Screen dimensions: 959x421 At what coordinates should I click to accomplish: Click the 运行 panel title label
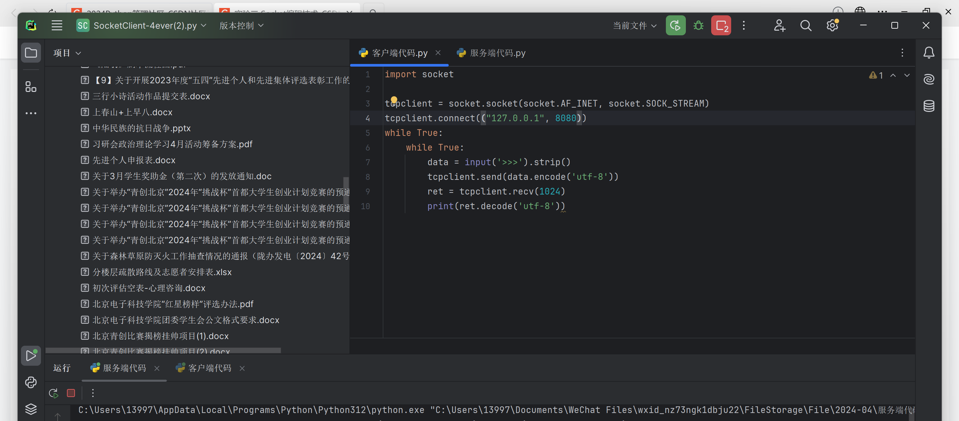pyautogui.click(x=62, y=368)
